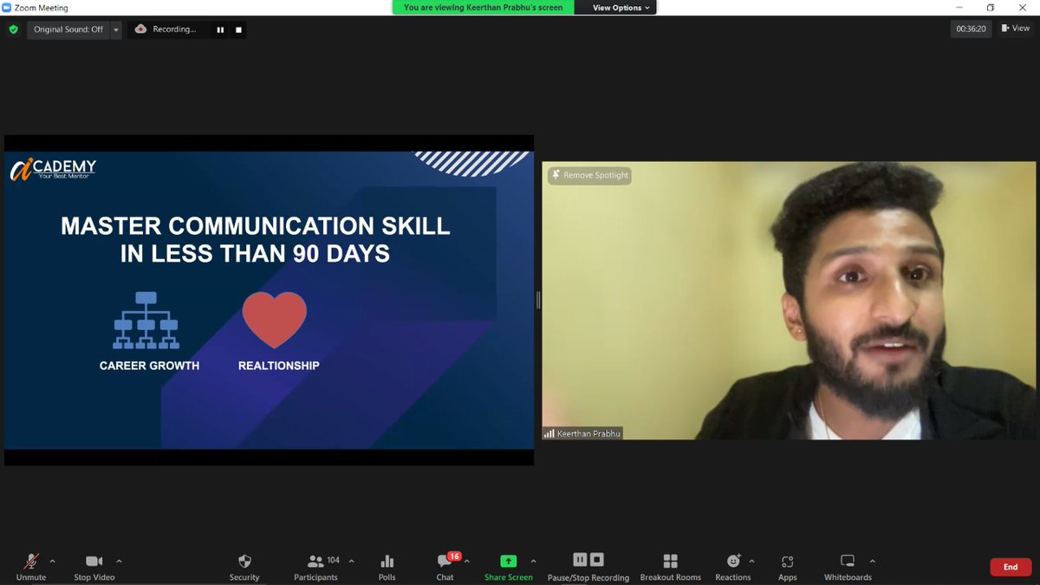Image resolution: width=1040 pixels, height=585 pixels.
Task: Stop the recording from the top bar
Action: 238,29
